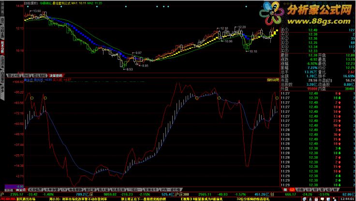Switch to the L2 tab

293,190
